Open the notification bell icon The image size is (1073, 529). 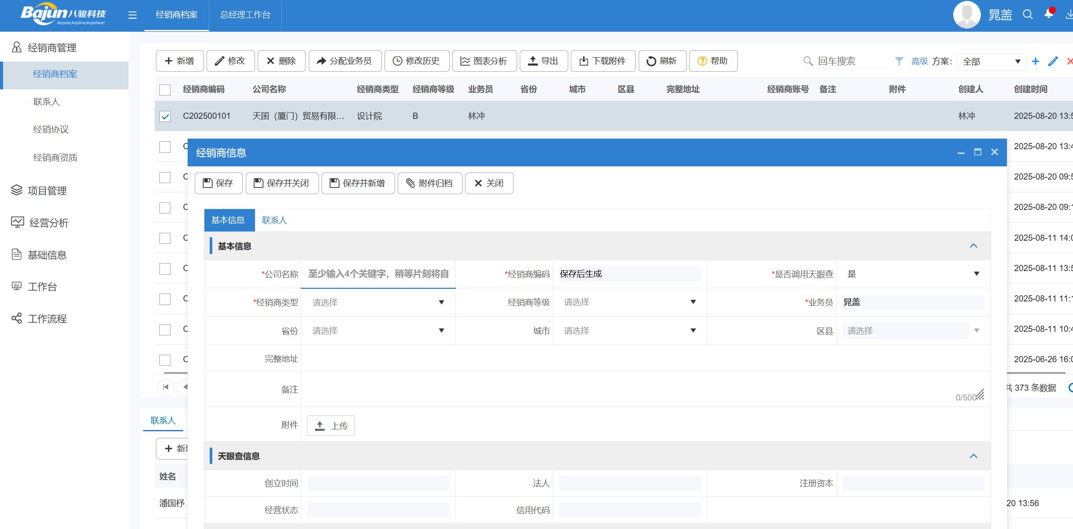(x=1049, y=14)
